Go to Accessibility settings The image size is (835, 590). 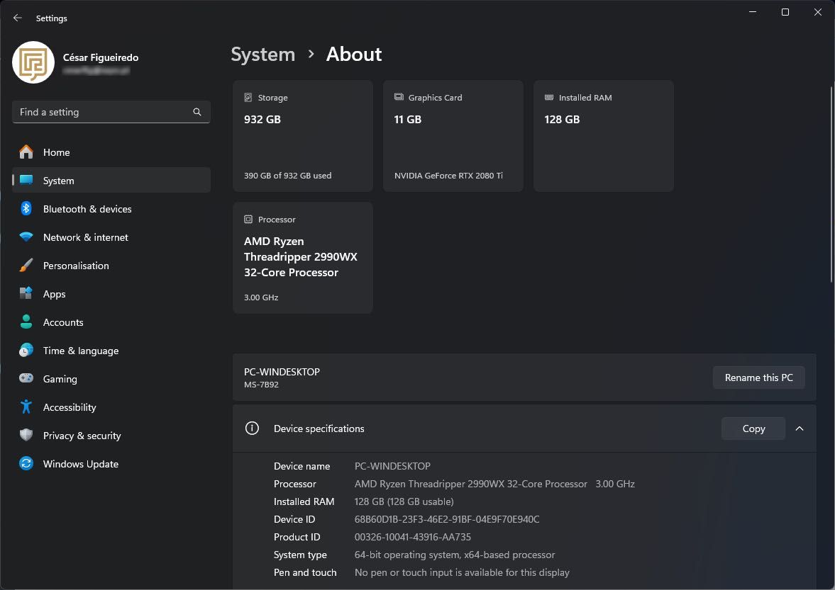(111, 408)
